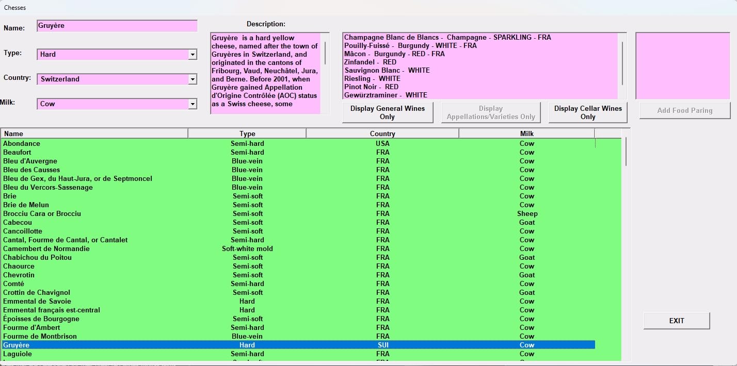Screen dimensions: 737x366
Task: Click the Sheep milk cell for Brocciu
Action: [x=527, y=213]
